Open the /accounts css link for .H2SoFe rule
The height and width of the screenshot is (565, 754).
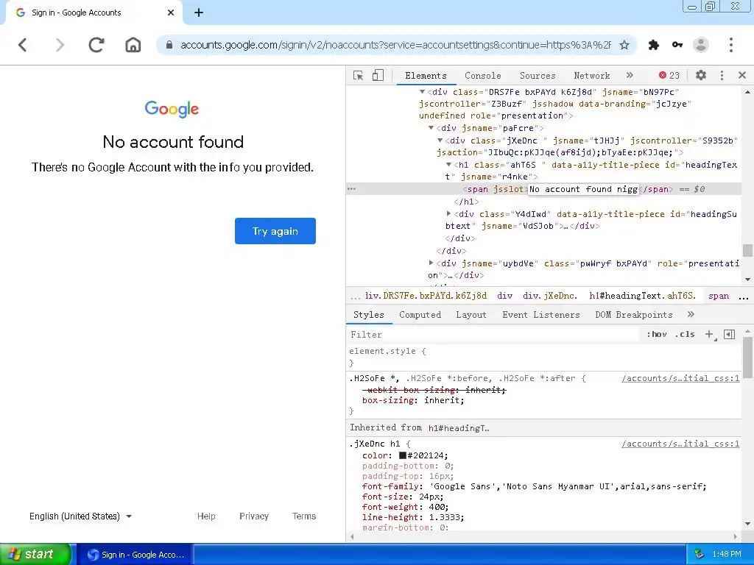click(x=680, y=379)
